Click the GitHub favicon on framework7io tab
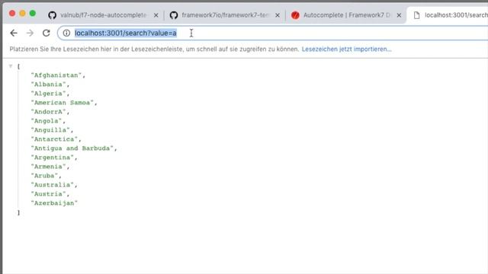Viewport: 488px width, 274px height. [x=174, y=15]
